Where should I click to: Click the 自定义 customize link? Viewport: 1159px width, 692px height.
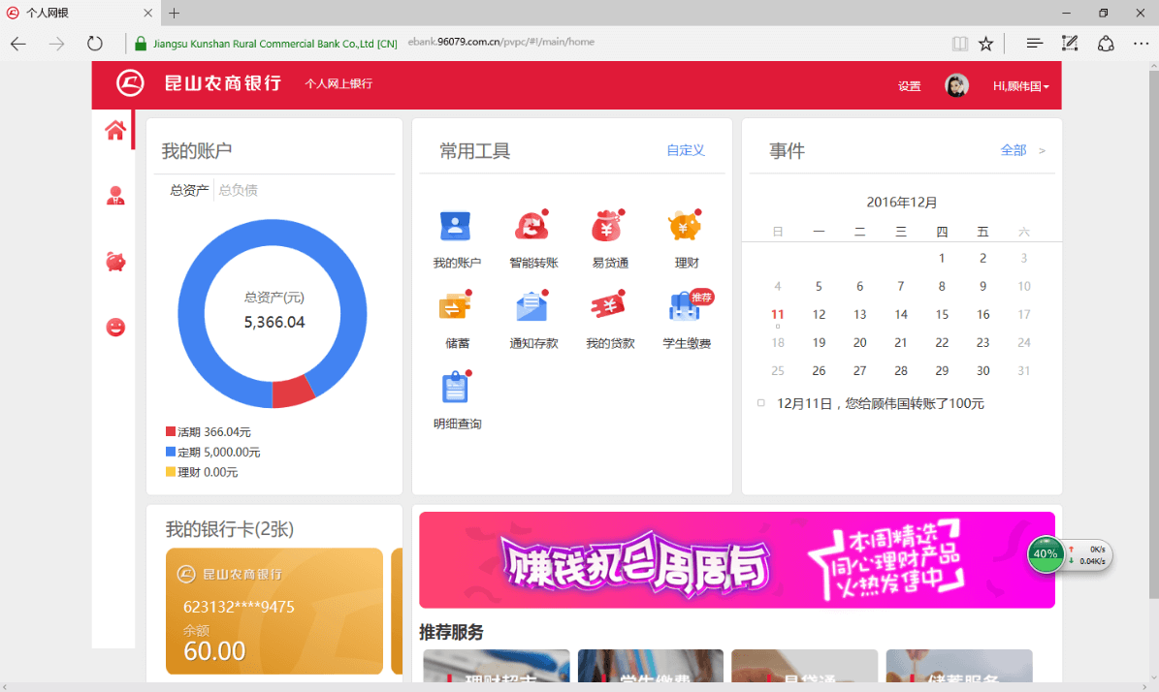coord(685,150)
